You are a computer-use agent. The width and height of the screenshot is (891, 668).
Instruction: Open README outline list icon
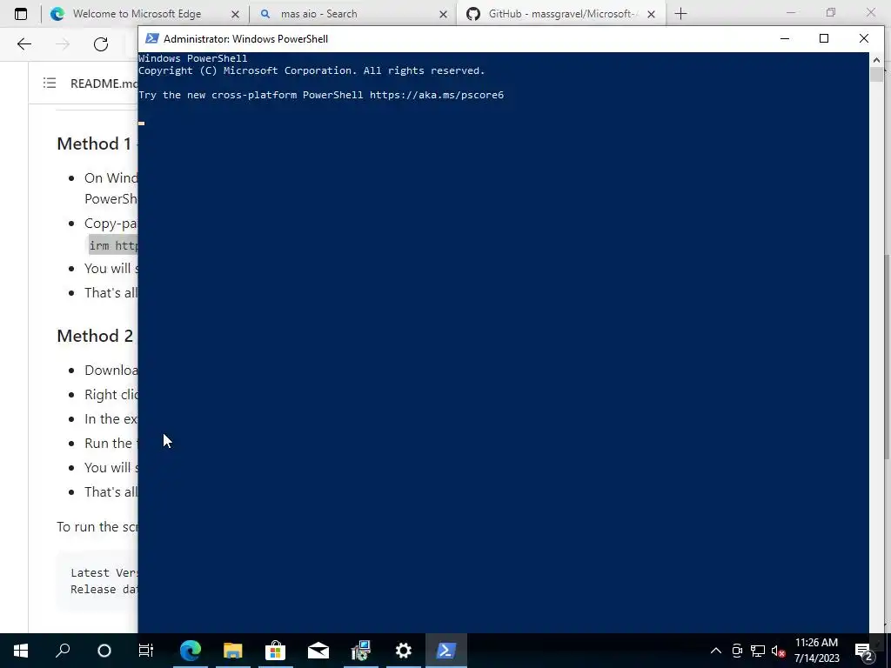50,83
